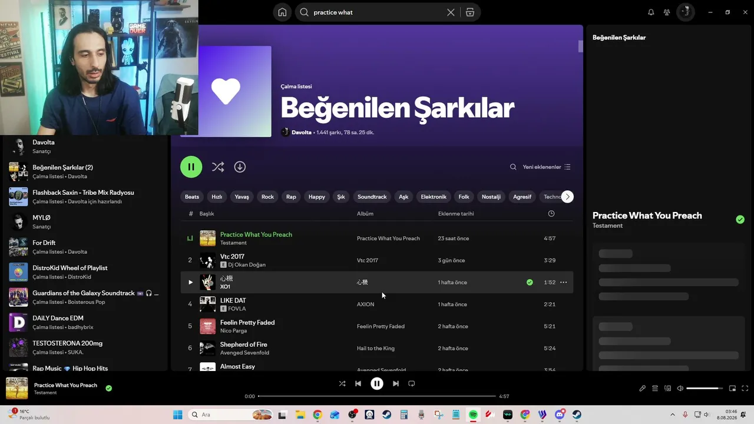The width and height of the screenshot is (754, 424).
Task: Filter songs by the Beats chip
Action: click(192, 197)
